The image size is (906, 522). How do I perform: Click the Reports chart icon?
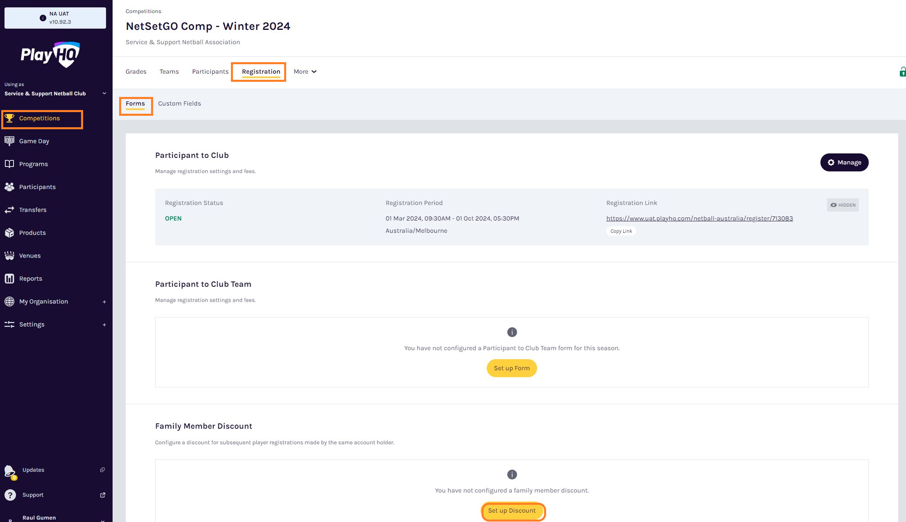pyautogui.click(x=9, y=279)
